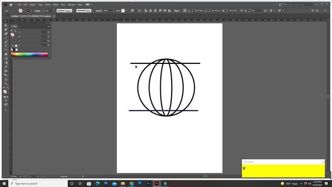The image size is (332, 187).
Task: Select the Artboard tool
Action: pyautogui.click(x=6, y=79)
